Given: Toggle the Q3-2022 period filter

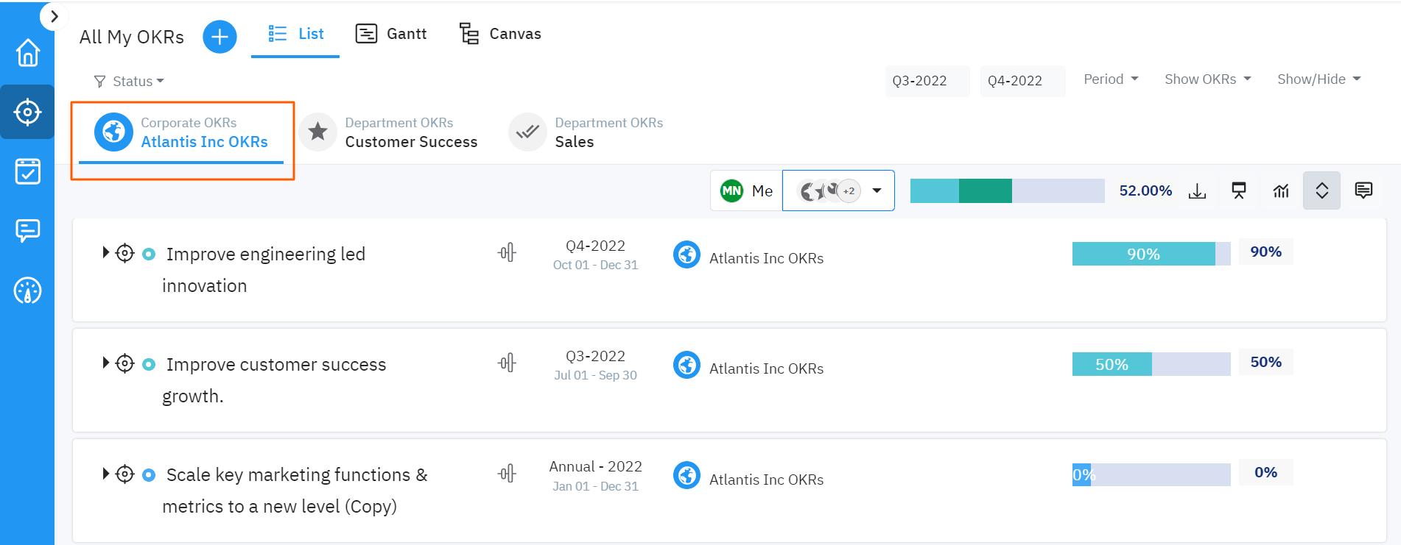Looking at the screenshot, I should pyautogui.click(x=920, y=81).
